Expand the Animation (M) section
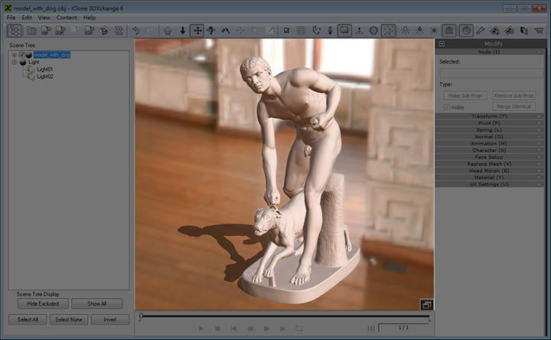Viewport: 551px width, 340px height. click(489, 143)
